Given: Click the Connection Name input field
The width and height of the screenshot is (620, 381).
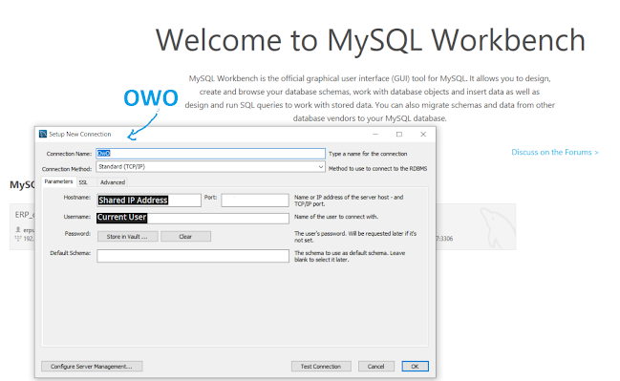Looking at the screenshot, I should [x=210, y=154].
